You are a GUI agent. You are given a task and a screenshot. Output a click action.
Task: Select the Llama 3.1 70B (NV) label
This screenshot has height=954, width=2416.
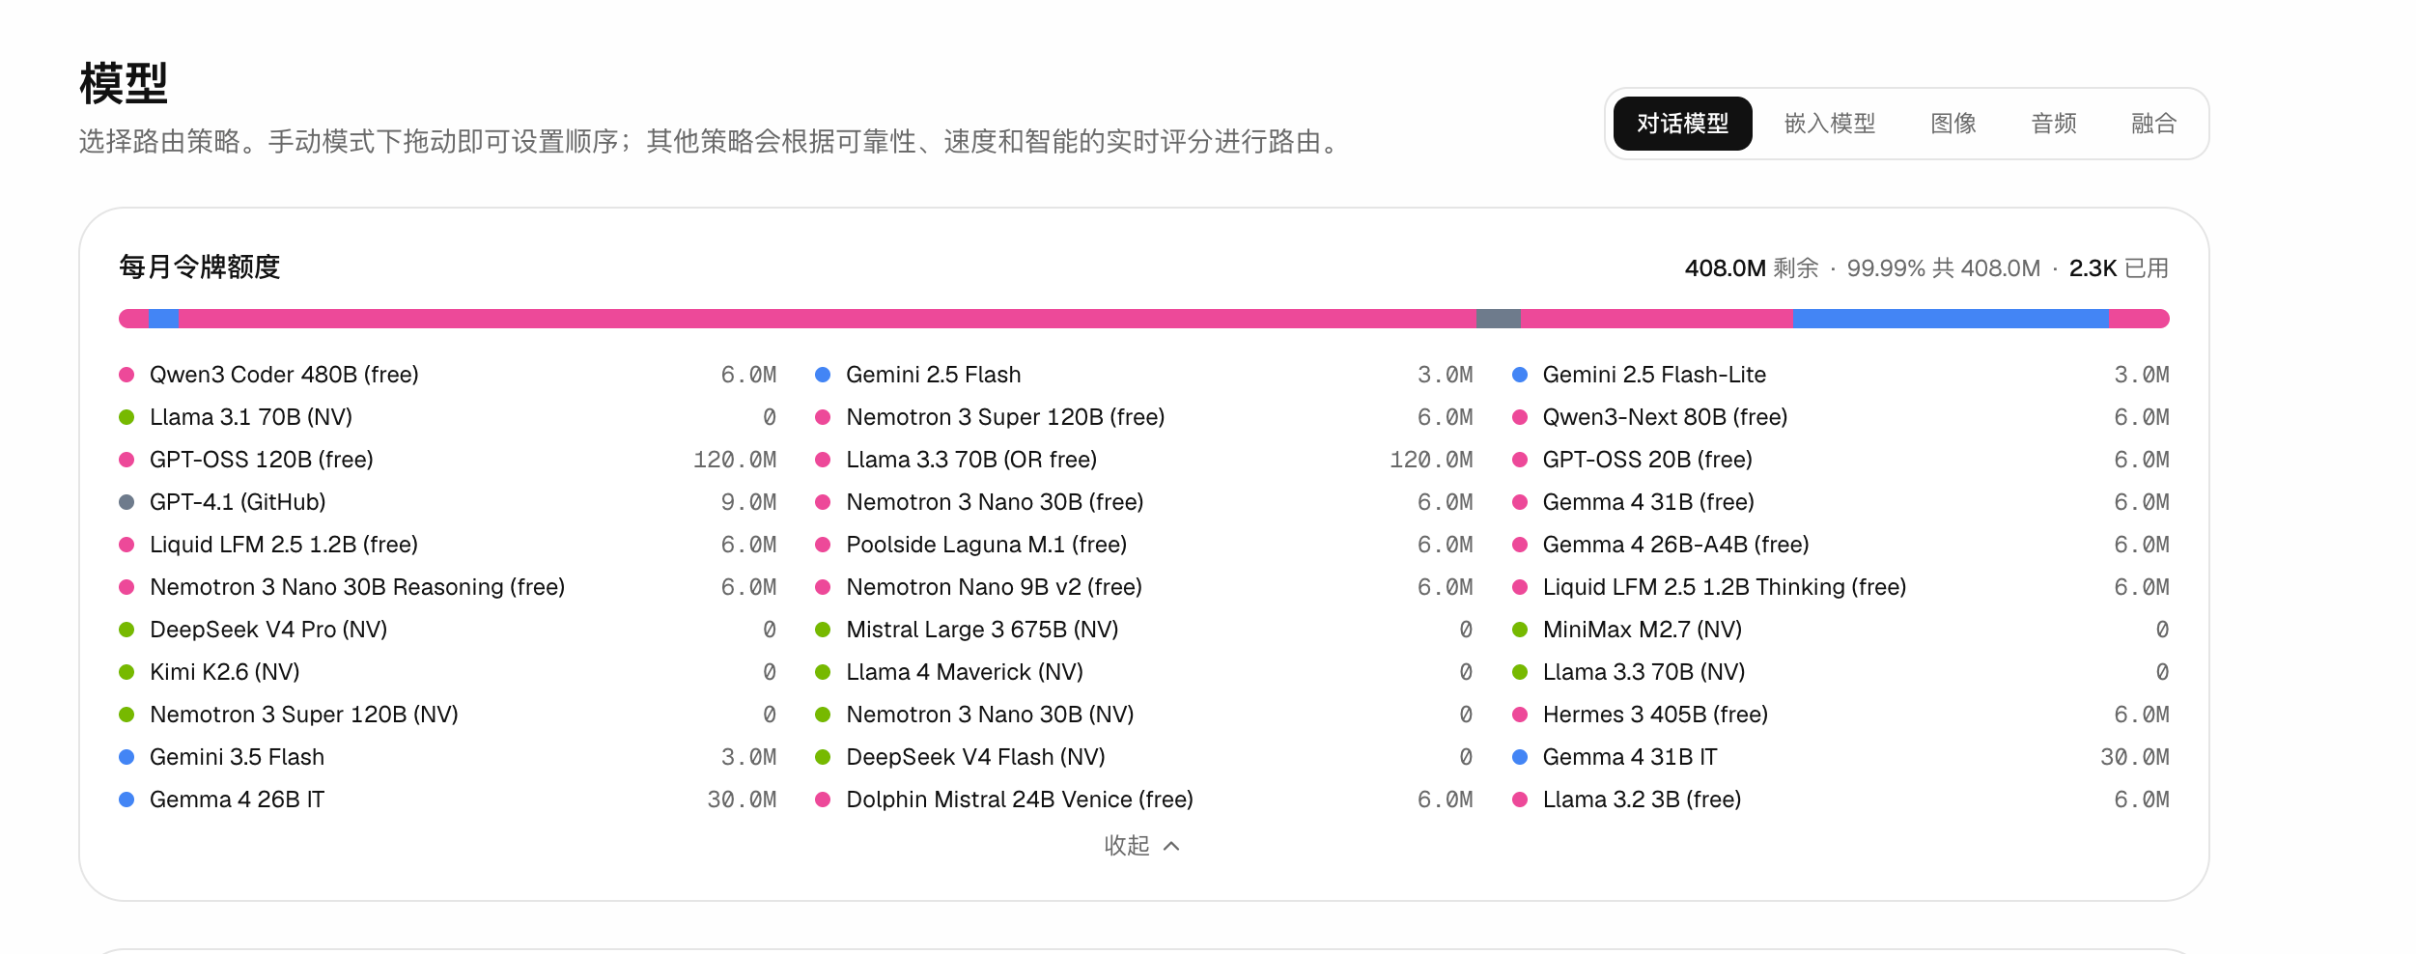251,417
